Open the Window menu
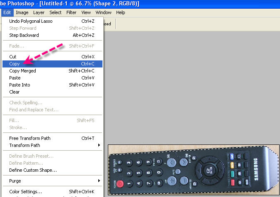This screenshot has width=280, height=197. [103, 12]
